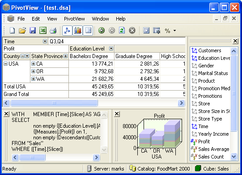This screenshot has width=242, height=175.
Task: Stop query with grey X icon
Action: point(132,30)
